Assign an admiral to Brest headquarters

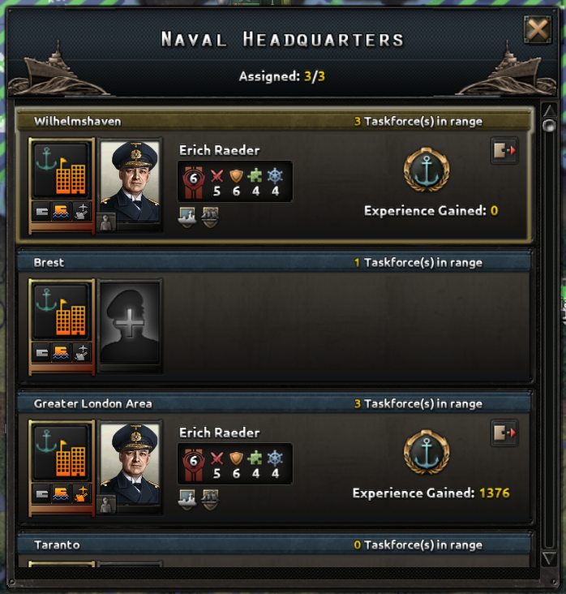pyautogui.click(x=130, y=325)
